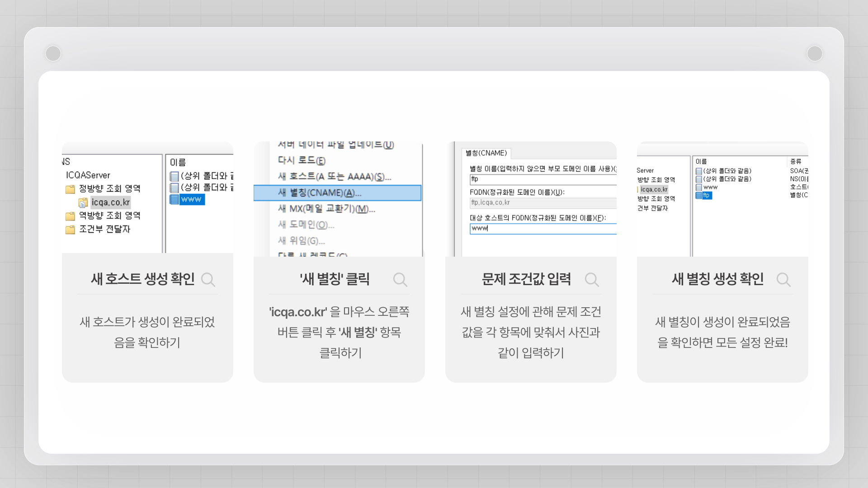The height and width of the screenshot is (488, 868).
Task: Click magnifier icon beside '새 호스트 생성 확인'
Action: tap(208, 280)
